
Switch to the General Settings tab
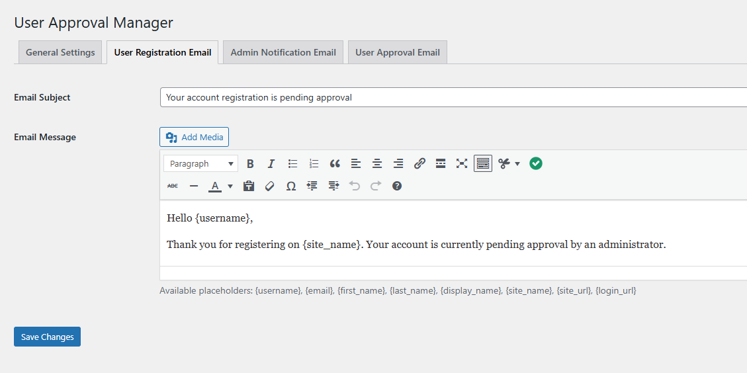click(x=60, y=52)
